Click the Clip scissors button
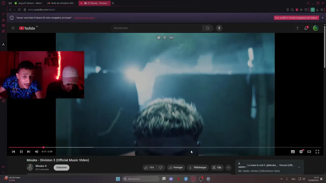 217,167
